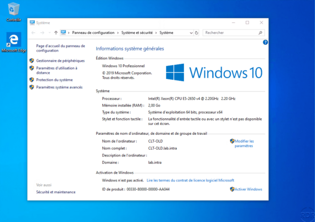
Task: Refresh the Système page
Action: 197,33
